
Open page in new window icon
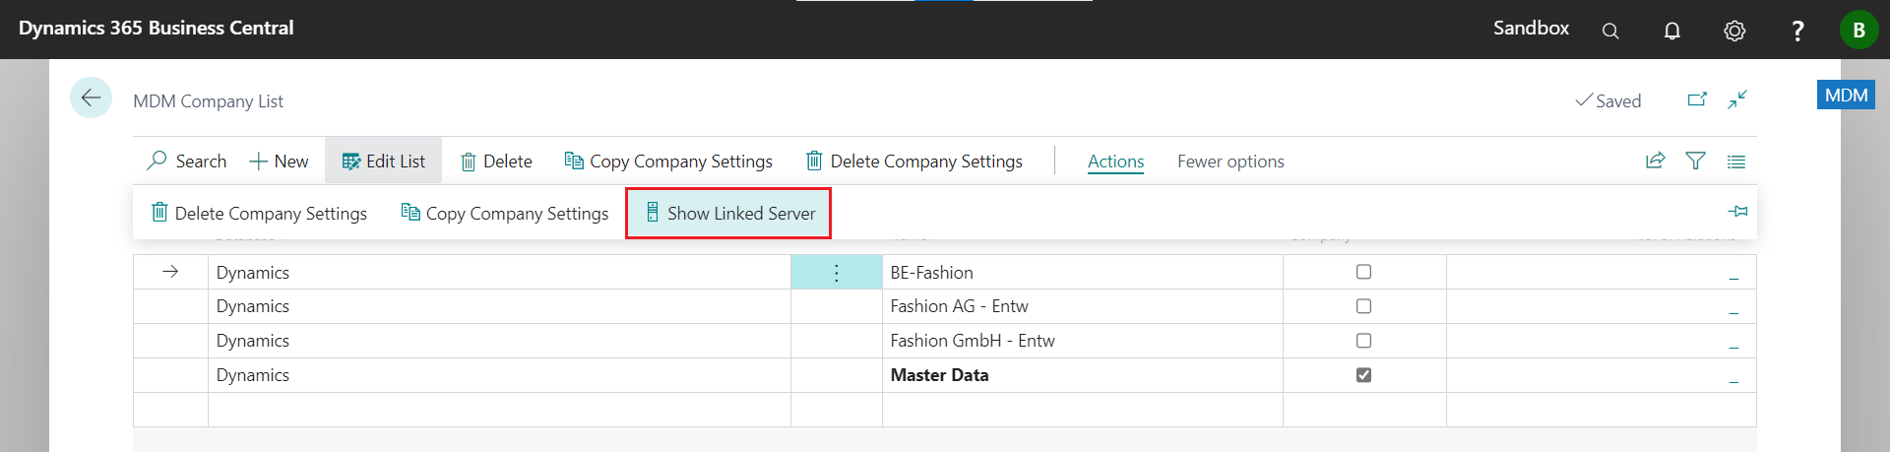(1697, 99)
